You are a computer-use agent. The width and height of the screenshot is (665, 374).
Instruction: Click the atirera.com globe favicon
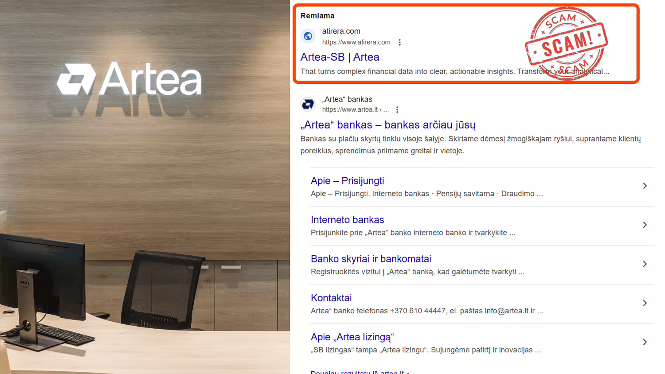pyautogui.click(x=308, y=36)
